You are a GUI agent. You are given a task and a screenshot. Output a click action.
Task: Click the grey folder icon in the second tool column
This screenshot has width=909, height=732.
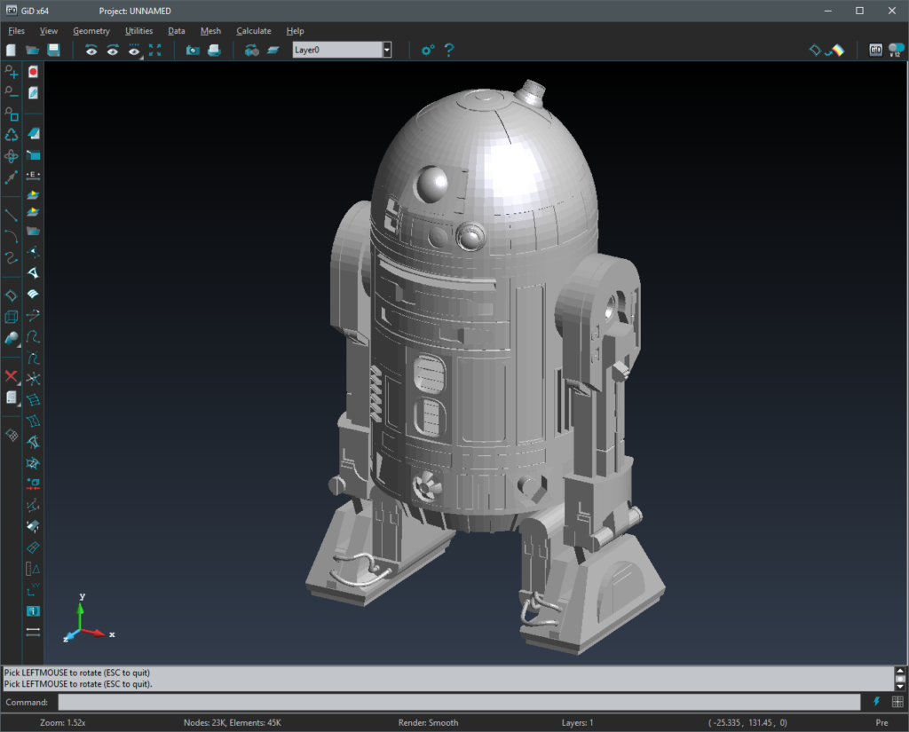pyautogui.click(x=33, y=232)
